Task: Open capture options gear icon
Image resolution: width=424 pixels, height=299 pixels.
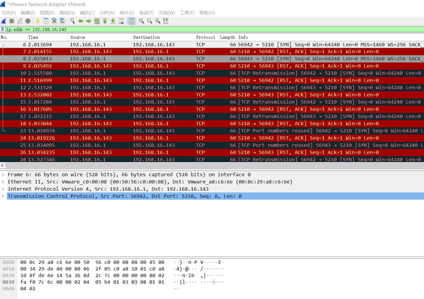Action: click(x=28, y=21)
